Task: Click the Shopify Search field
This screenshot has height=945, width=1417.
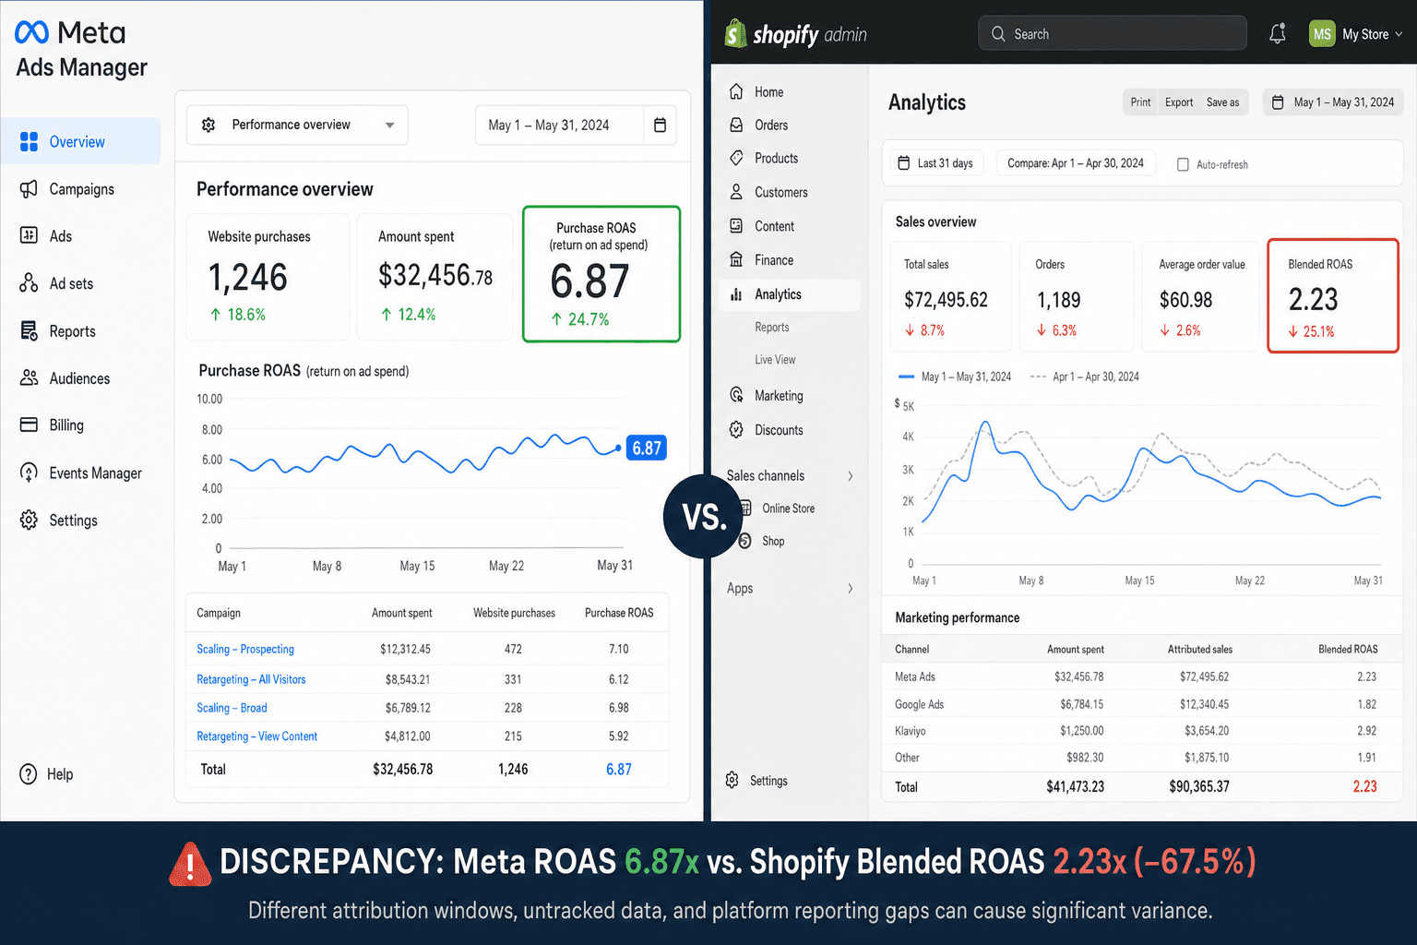Action: [x=1113, y=34]
